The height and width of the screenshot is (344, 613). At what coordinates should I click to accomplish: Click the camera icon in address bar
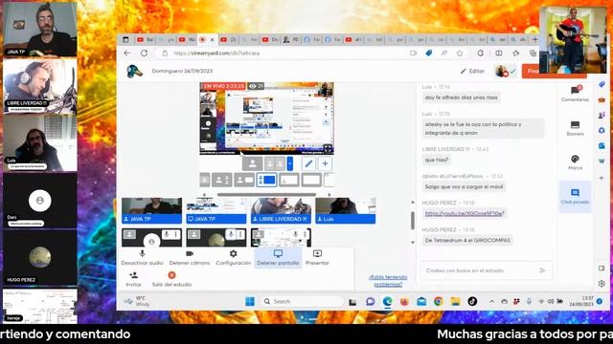pyautogui.click(x=413, y=54)
